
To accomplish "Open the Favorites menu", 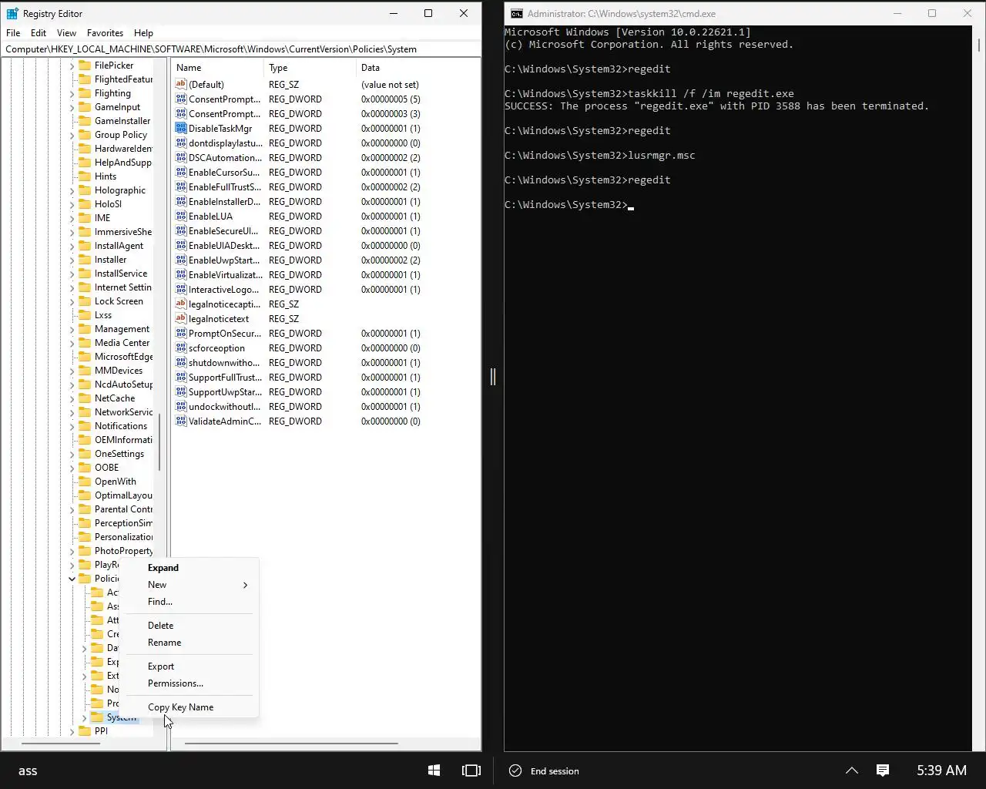I will pos(105,33).
